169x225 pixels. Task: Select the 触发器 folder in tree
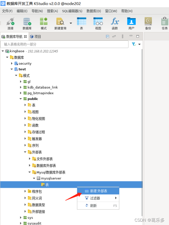35,139
